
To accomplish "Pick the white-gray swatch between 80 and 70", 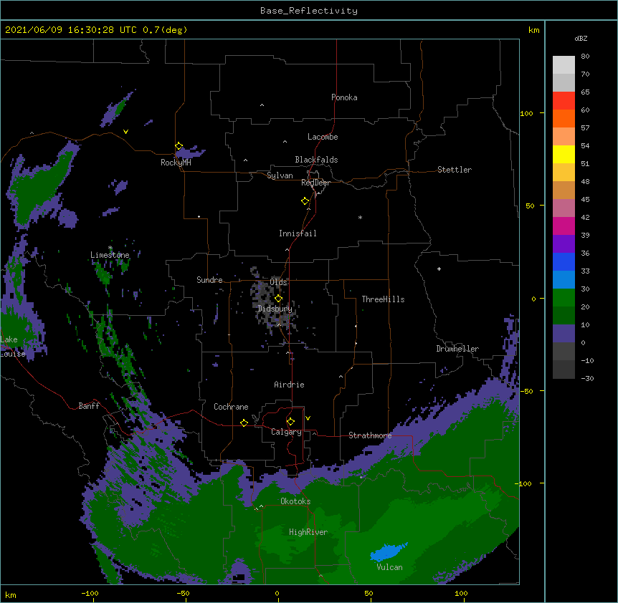I will point(564,65).
